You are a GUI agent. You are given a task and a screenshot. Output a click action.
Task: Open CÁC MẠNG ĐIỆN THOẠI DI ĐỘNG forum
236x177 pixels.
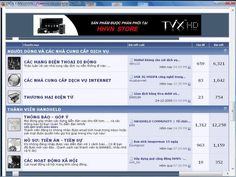pyautogui.click(x=60, y=62)
